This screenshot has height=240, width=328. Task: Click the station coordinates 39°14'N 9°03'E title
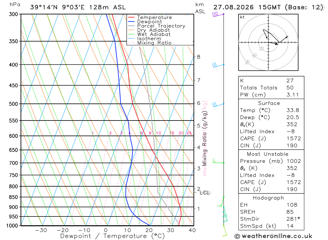78,7
